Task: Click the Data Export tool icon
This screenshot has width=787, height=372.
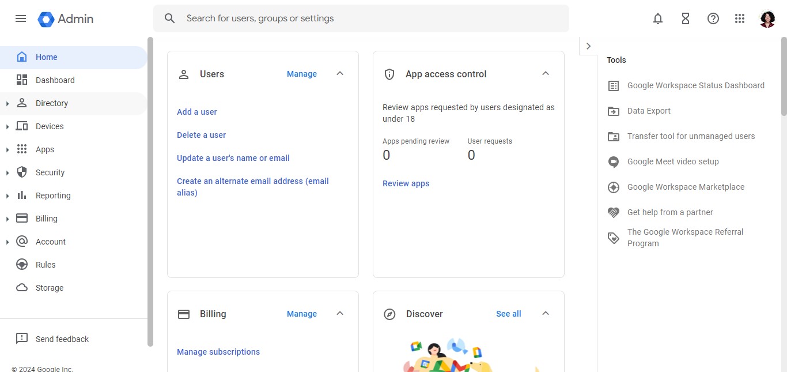Action: pyautogui.click(x=614, y=111)
